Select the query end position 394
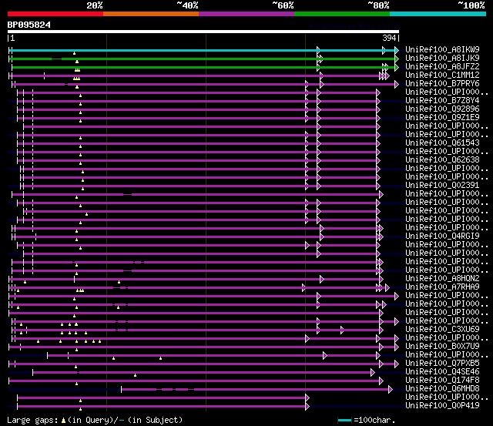Screen dimensions: 493x426 coord(389,38)
